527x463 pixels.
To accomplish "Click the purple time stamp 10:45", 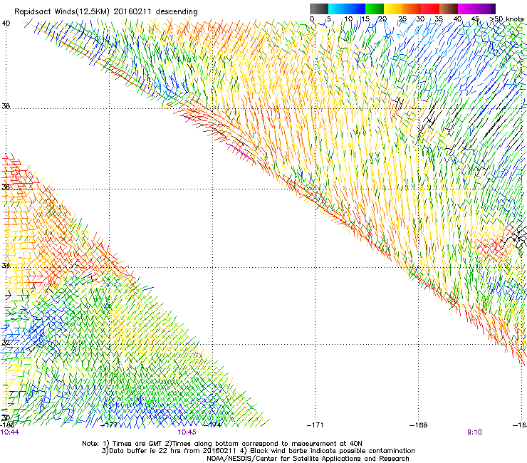I will pos(187,432).
